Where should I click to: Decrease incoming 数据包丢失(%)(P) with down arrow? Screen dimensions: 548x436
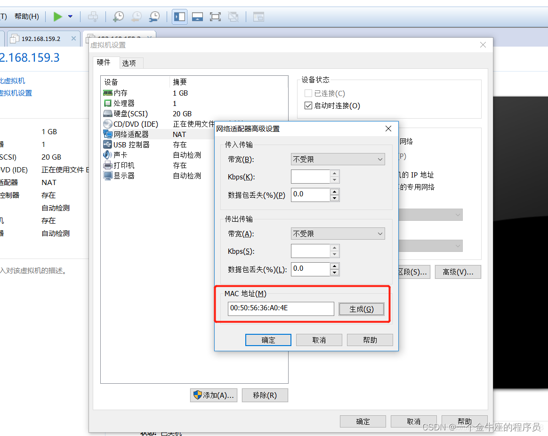pyautogui.click(x=334, y=198)
